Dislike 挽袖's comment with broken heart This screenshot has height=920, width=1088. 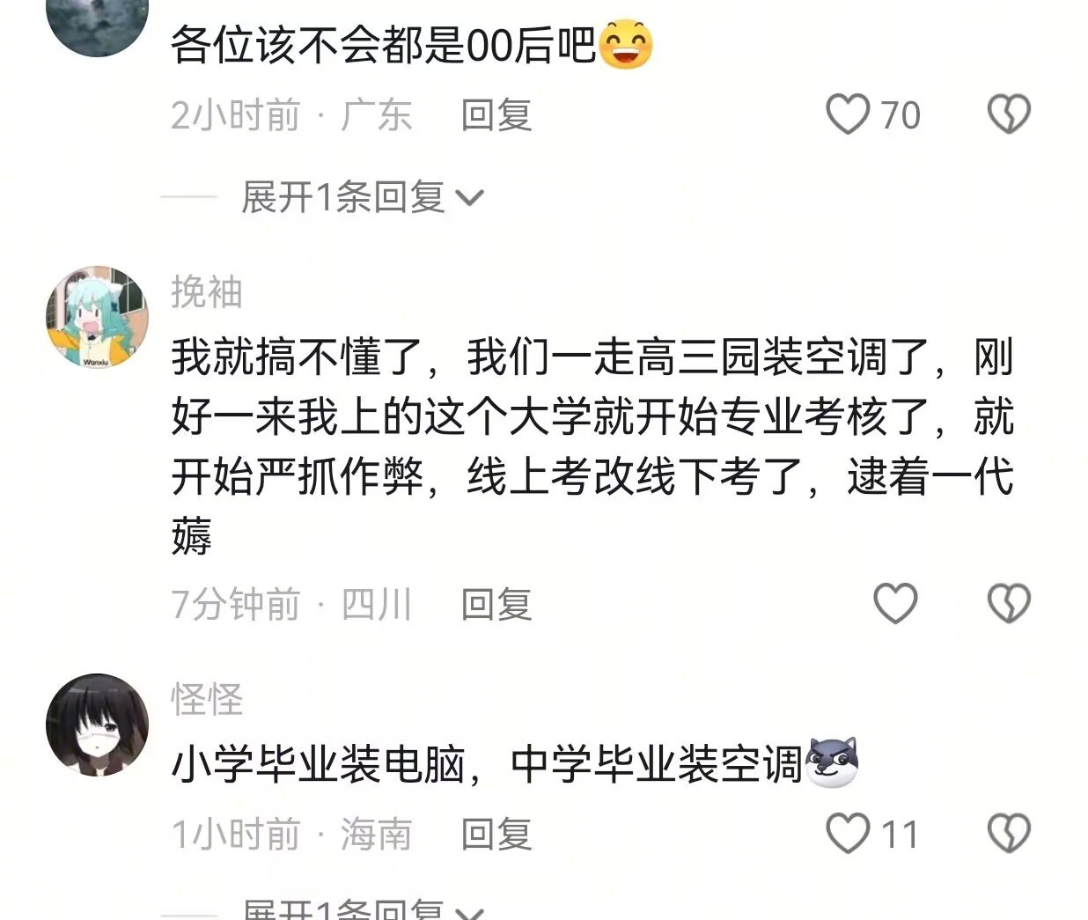(1009, 604)
